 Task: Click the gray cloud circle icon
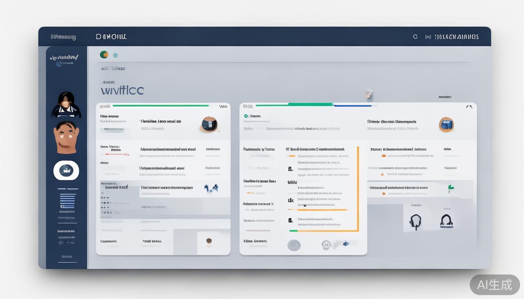(x=294, y=245)
